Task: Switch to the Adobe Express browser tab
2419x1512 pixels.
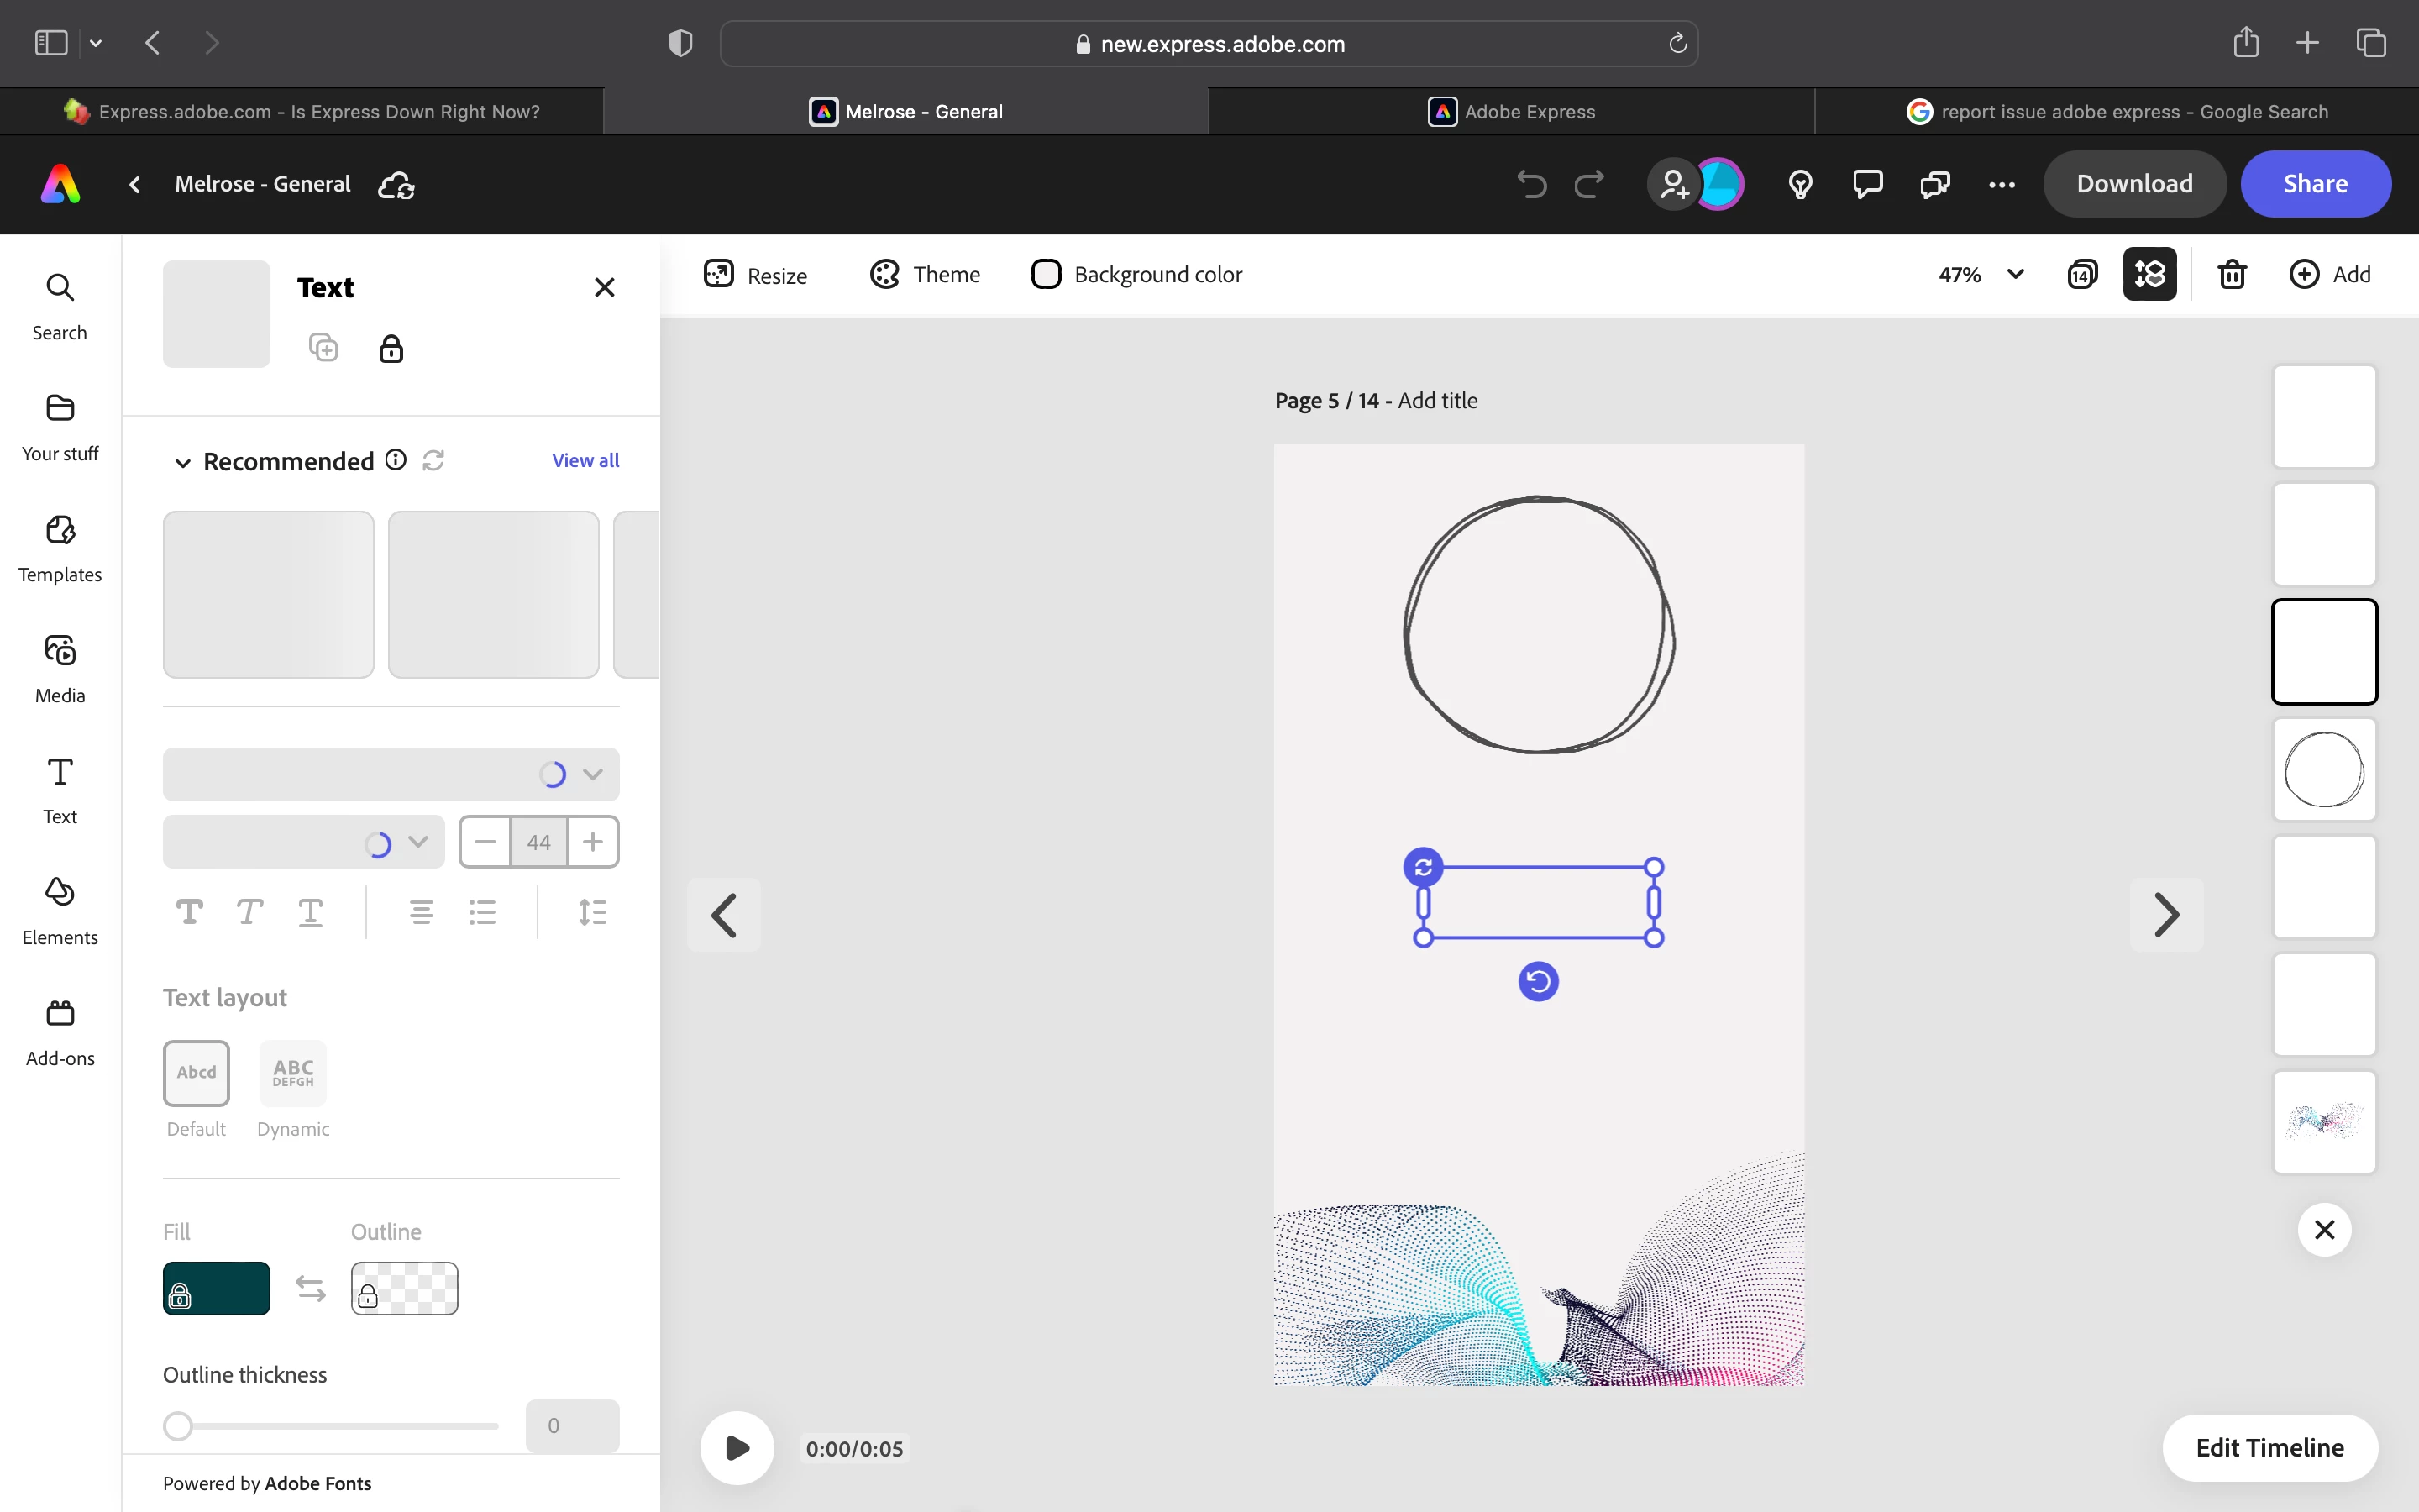Action: 1511,112
